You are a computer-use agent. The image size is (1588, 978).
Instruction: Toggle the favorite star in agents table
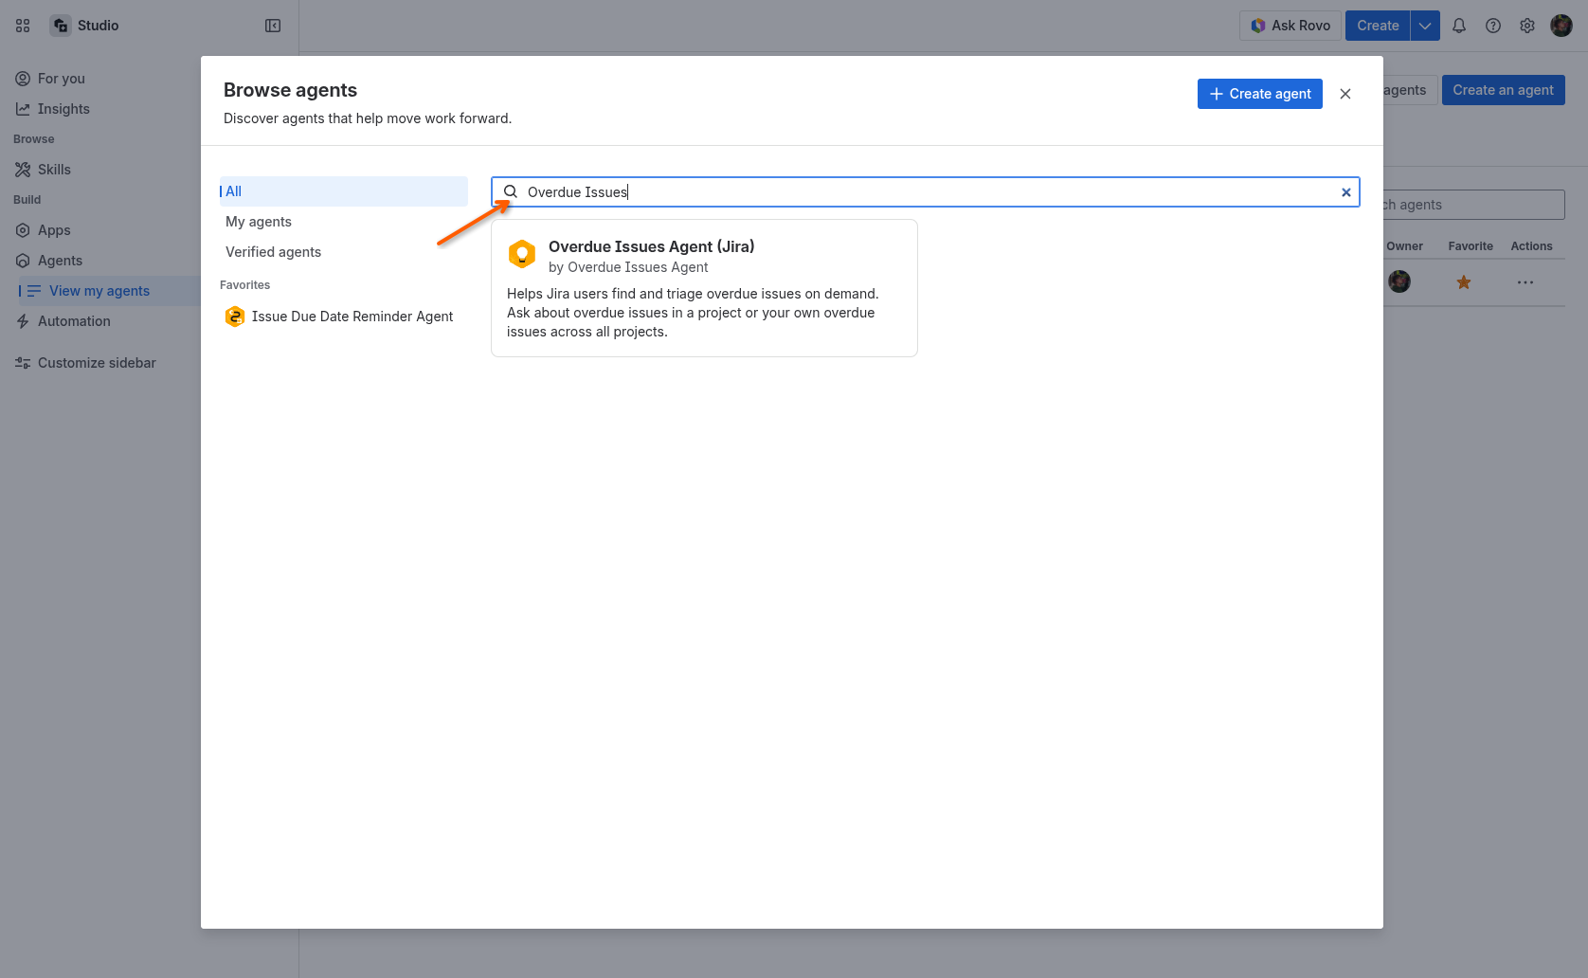(x=1464, y=282)
